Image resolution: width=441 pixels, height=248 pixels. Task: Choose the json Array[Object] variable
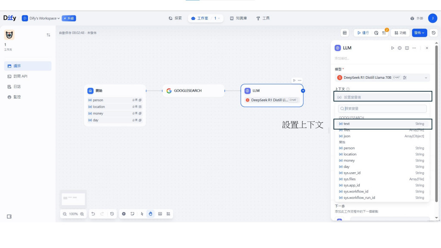pos(382,136)
